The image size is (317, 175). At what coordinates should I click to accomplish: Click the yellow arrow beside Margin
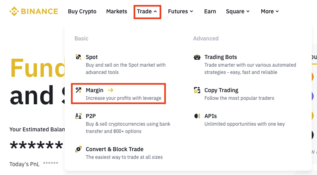[111, 90]
